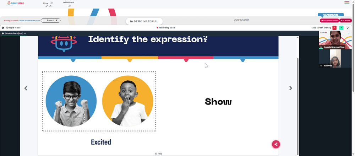The width and height of the screenshot is (355, 156).
Task: Toggle the WhiteBoard switch
Action: click(x=70, y=6)
